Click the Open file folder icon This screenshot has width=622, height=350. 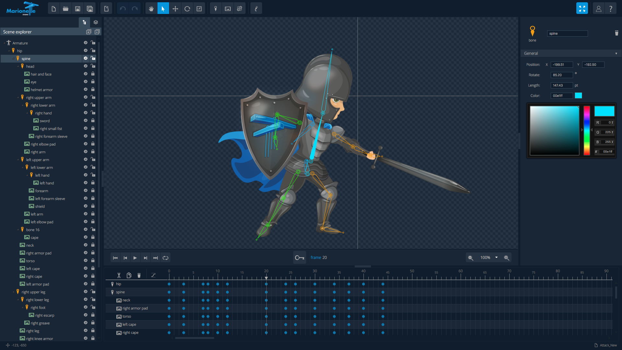(x=65, y=9)
